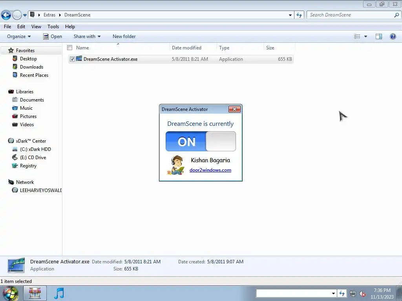Viewport: 402px width, 301px height.
Task: Open address bar history dropdown
Action: tap(290, 15)
